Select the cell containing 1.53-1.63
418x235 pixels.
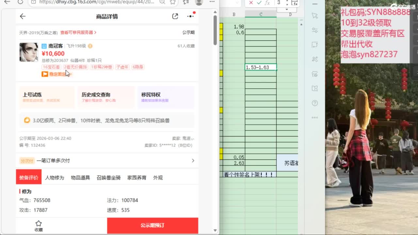point(261,67)
